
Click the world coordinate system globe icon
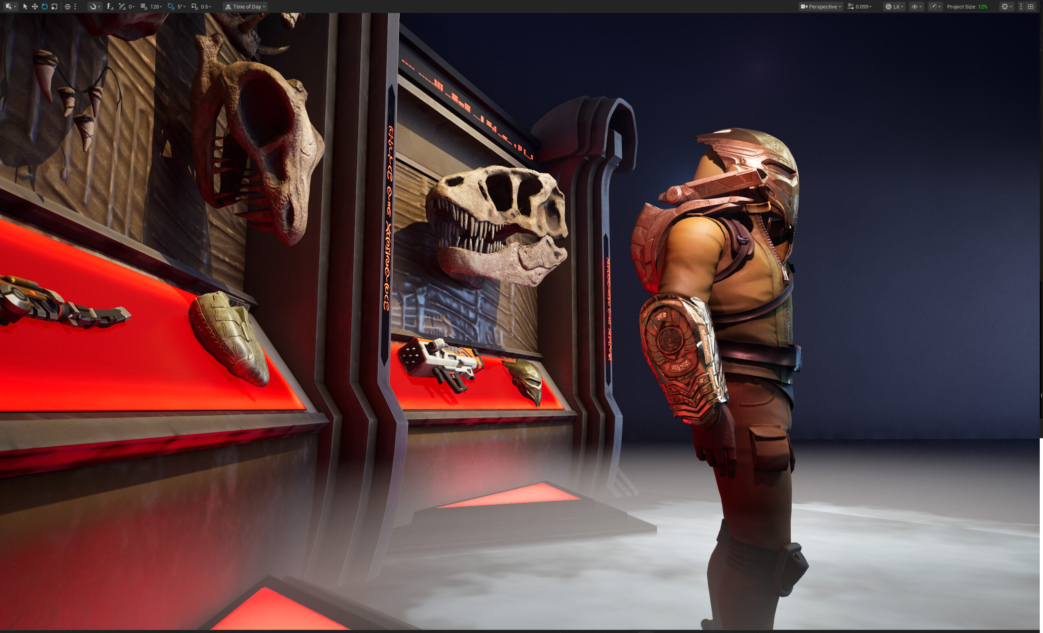[67, 7]
